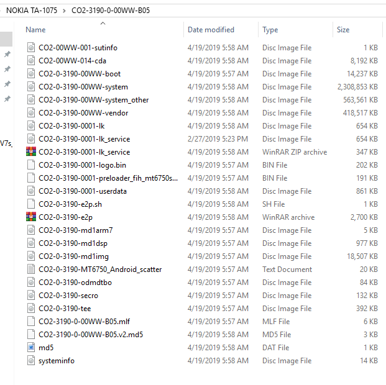Select the file name CO2-0-3190-00WW-system
This screenshot has width=386, height=385.
click(83, 87)
